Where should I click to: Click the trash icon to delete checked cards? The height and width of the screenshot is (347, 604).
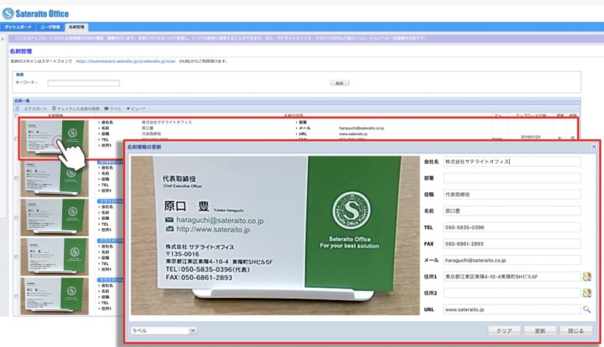pos(54,109)
